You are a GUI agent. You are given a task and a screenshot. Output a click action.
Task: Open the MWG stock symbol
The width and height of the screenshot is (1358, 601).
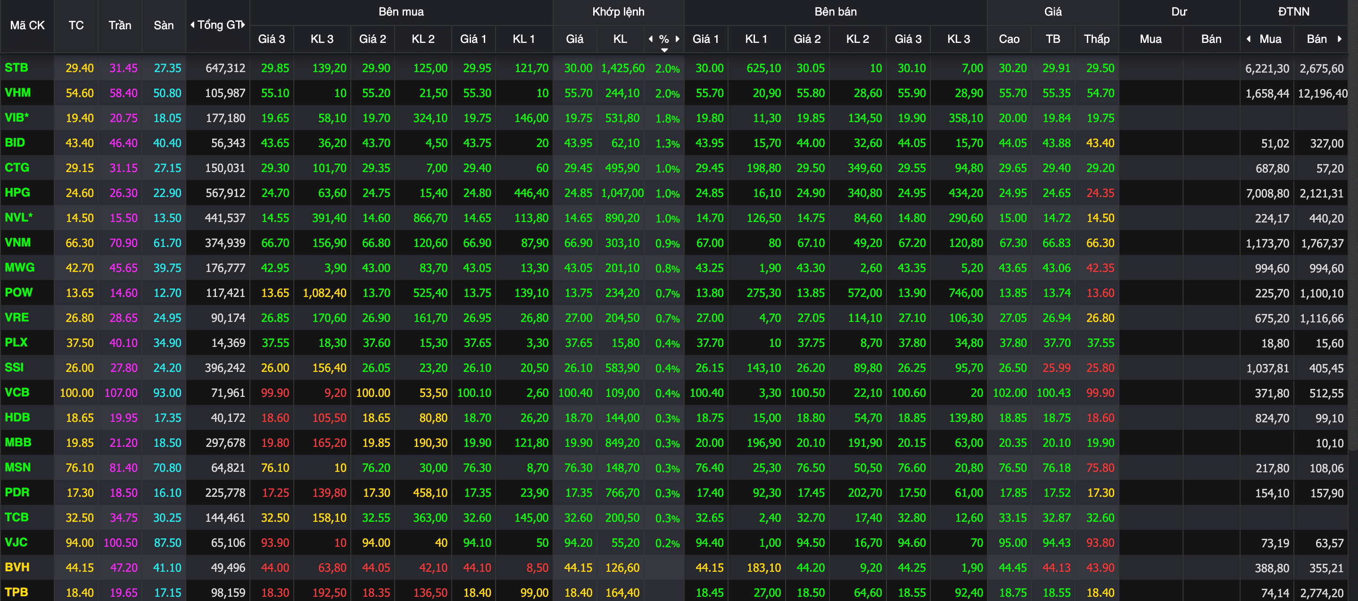tap(19, 267)
